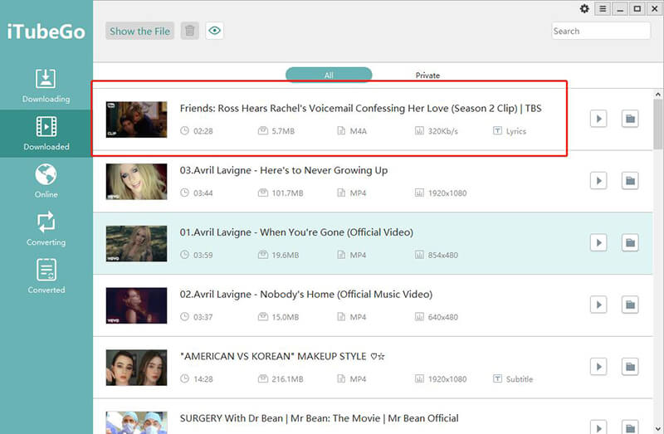The image size is (664, 434).
Task: Click the iTubeGo logo
Action: click(46, 32)
